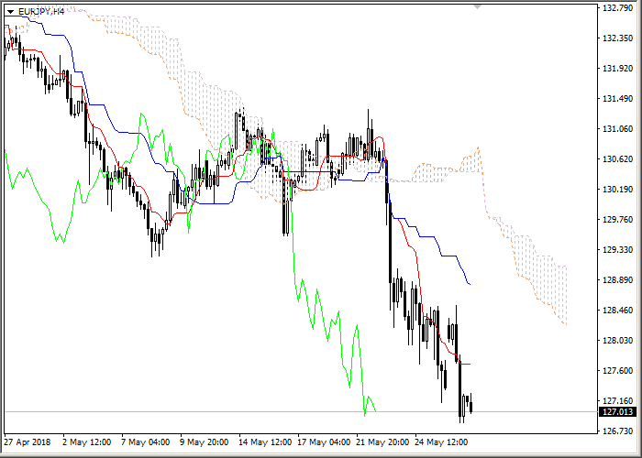Click the 27 Apr 2018 date label
642x458 pixels.
pyautogui.click(x=27, y=442)
